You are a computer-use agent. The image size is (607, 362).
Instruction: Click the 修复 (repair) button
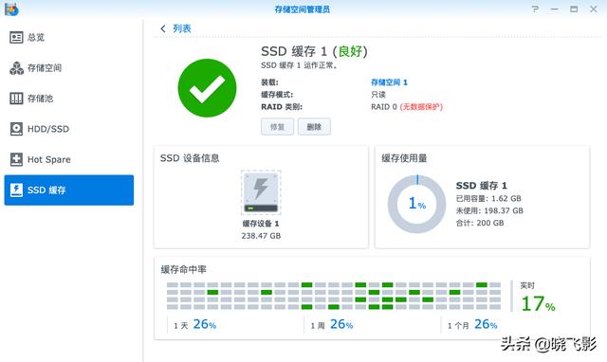coord(277,127)
